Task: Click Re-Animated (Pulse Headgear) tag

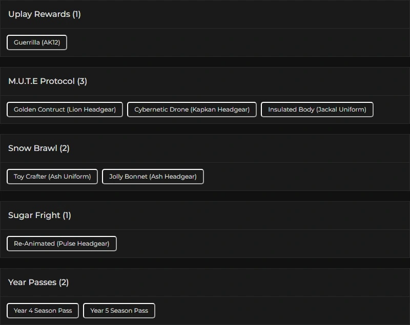Action: coord(61,244)
